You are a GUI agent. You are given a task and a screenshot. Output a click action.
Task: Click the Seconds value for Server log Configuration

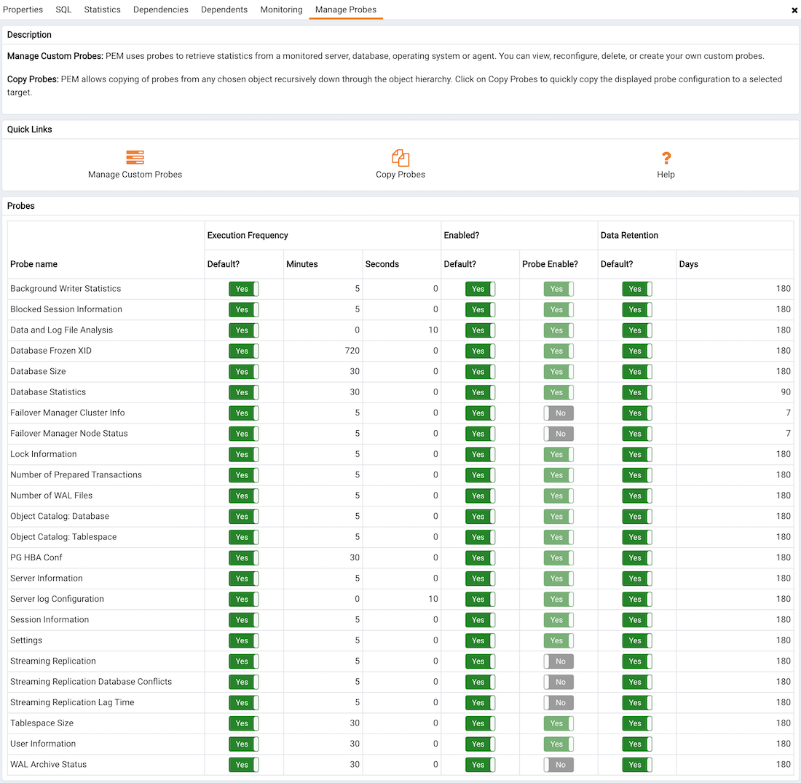point(433,599)
